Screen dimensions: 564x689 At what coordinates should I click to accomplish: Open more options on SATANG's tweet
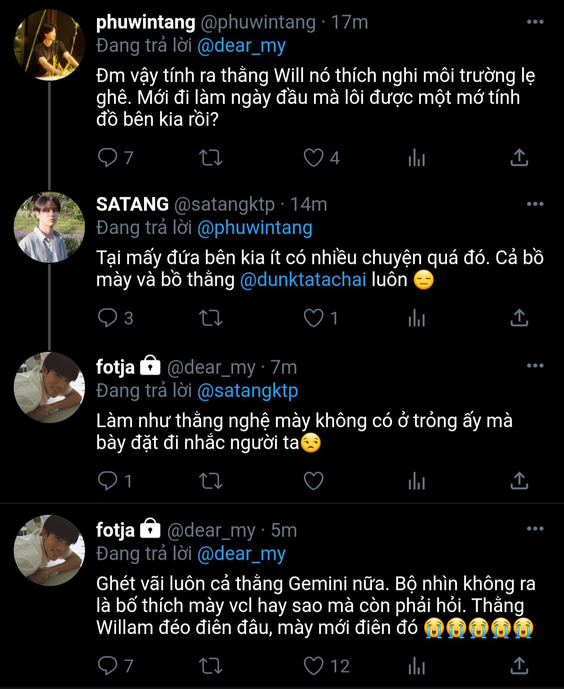pyautogui.click(x=535, y=204)
